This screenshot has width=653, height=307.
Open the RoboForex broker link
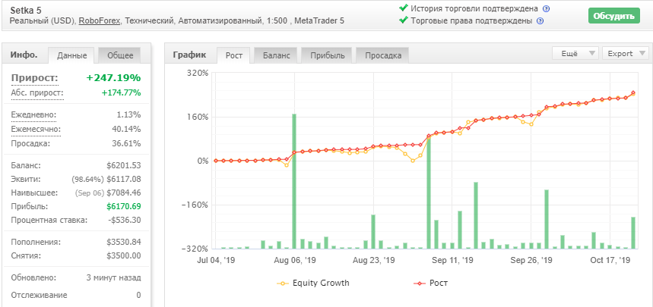99,20
